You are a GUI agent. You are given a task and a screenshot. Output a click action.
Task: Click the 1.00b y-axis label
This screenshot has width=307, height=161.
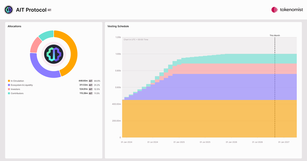tap(118, 54)
